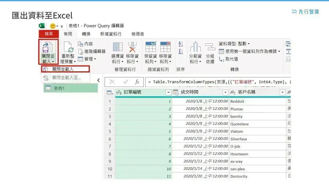
Task: Choose 關閉並載入至... from the dropdown menu
Action: click(x=66, y=78)
